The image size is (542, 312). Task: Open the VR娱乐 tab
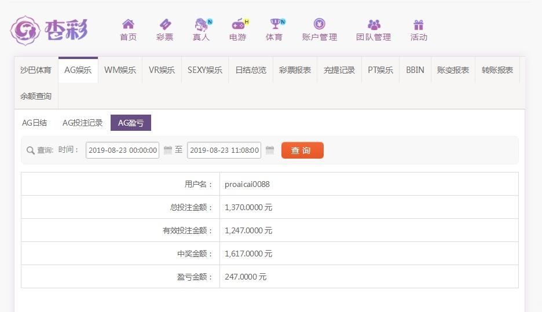162,70
